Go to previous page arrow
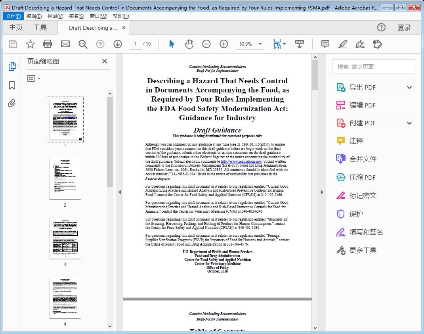Viewport: 424px width, 334px height. (x=100, y=44)
